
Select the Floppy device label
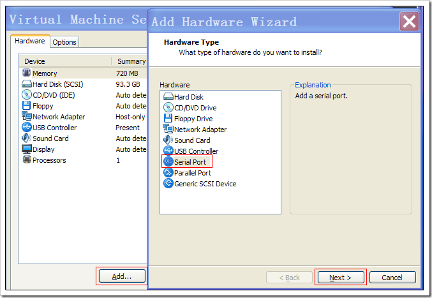(43, 106)
